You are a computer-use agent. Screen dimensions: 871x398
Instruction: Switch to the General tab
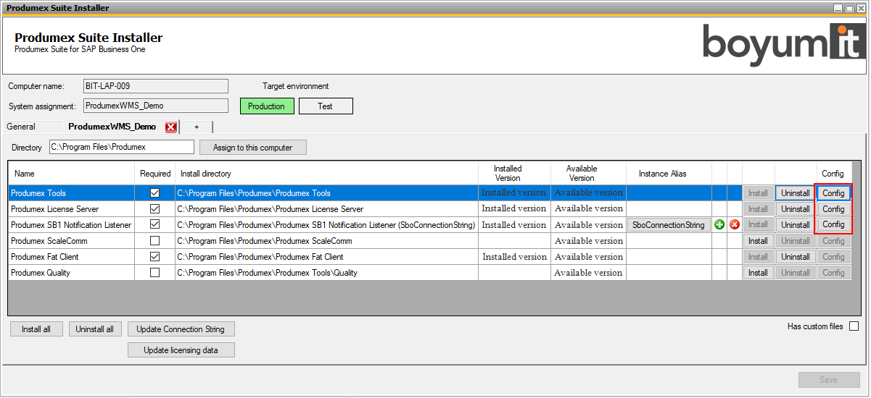(21, 127)
